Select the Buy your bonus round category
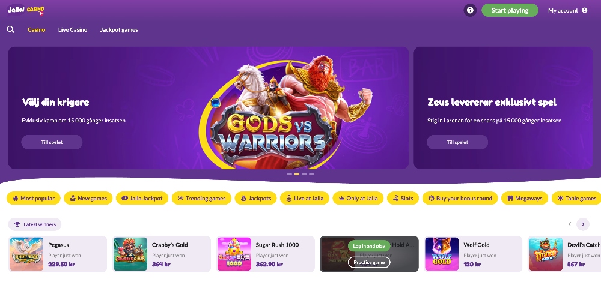This screenshot has height=288, width=601. [x=460, y=198]
